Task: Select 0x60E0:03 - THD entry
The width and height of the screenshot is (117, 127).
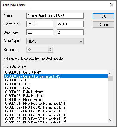Action: (56, 80)
